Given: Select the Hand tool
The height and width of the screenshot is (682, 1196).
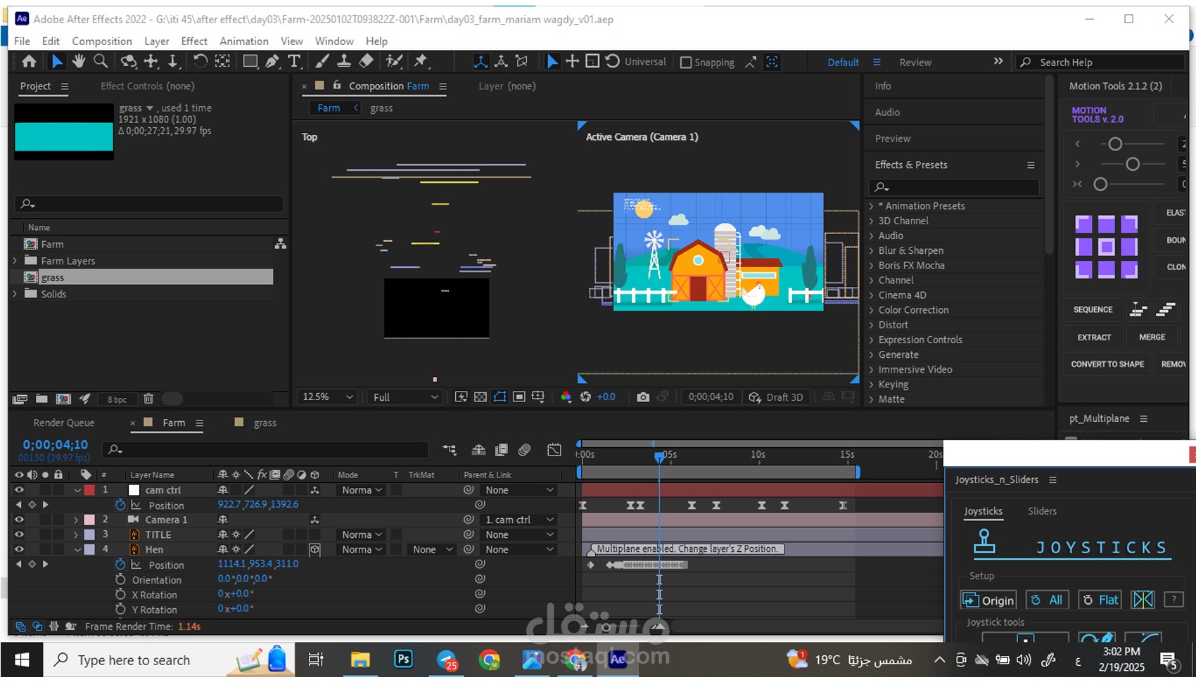Looking at the screenshot, I should 79,62.
